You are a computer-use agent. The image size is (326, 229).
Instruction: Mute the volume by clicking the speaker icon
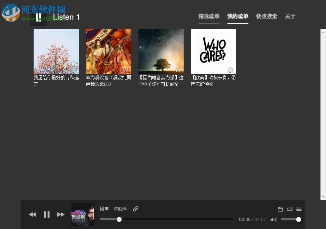[274, 219]
